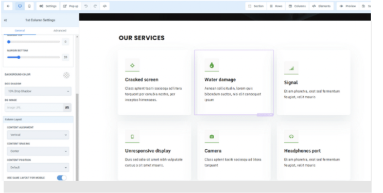This screenshot has width=383, height=193.
Task: Select the Camera service icon
Action: pyautogui.click(x=212, y=136)
